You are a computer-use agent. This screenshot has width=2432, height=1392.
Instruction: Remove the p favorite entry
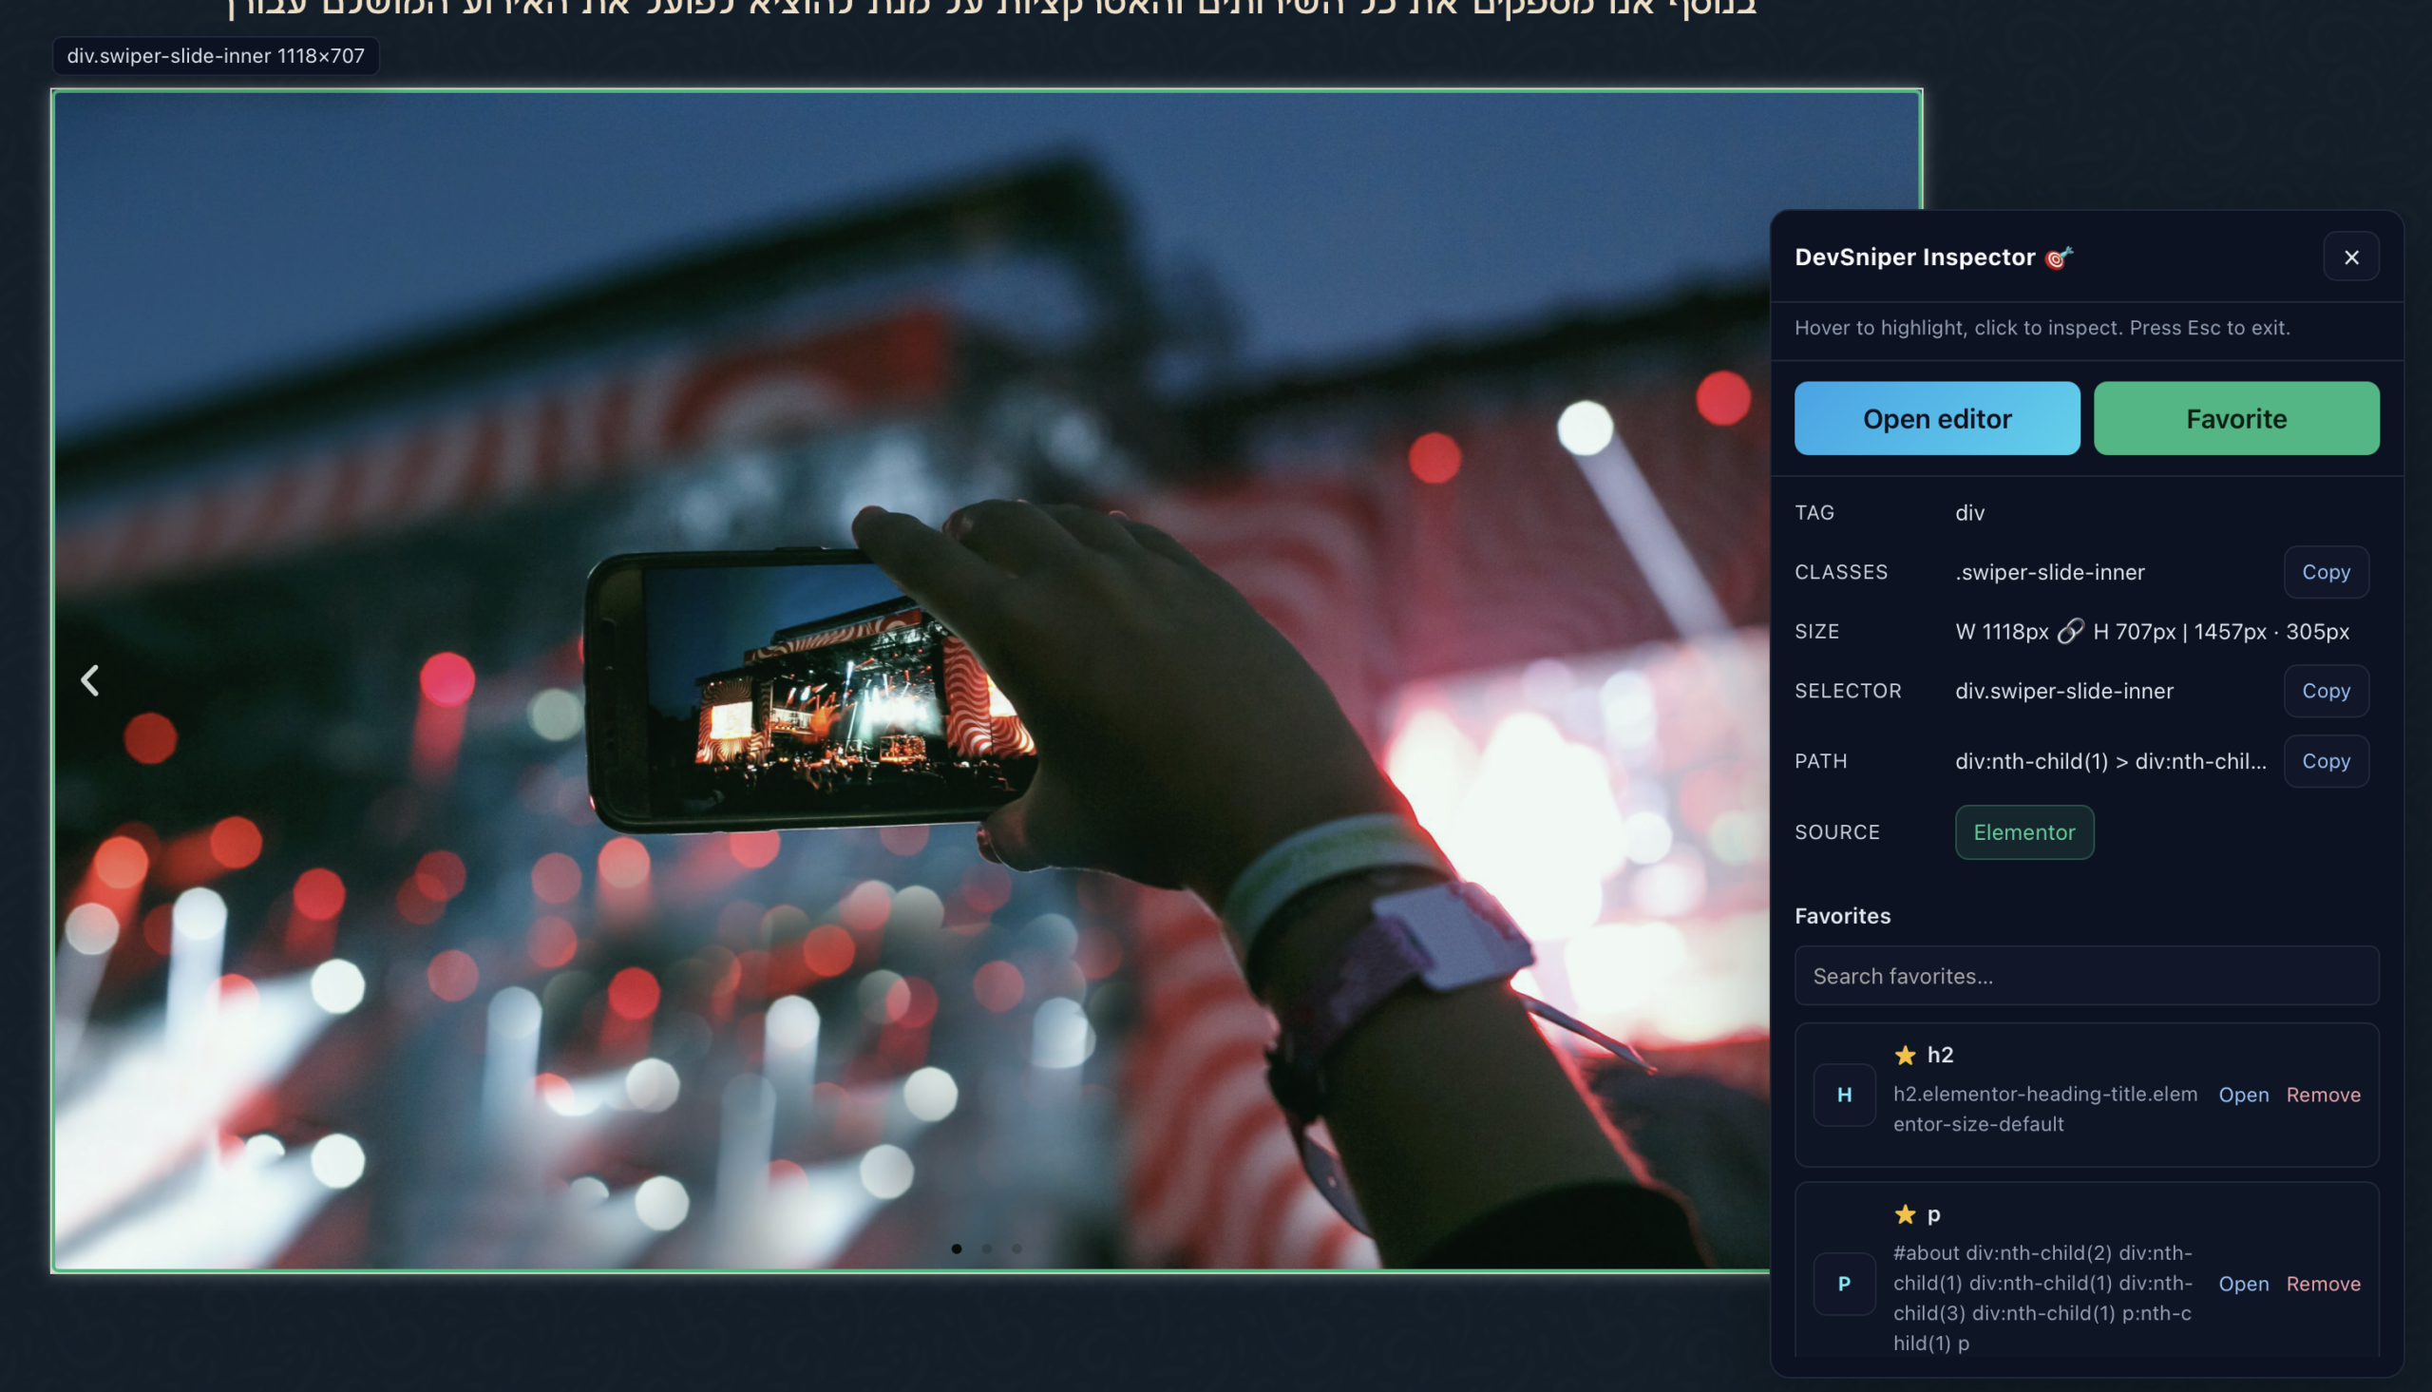pos(2322,1283)
